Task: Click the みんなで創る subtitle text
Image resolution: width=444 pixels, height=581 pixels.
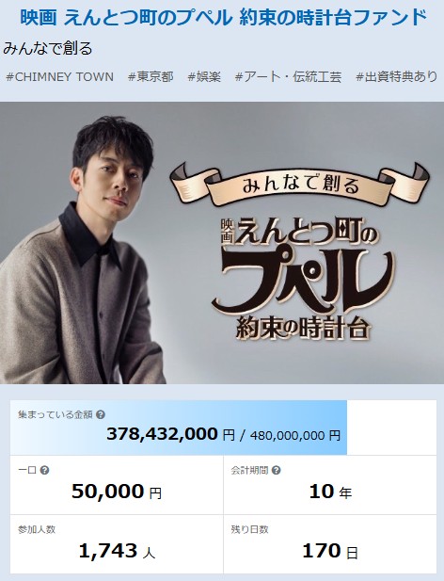Action: point(48,49)
